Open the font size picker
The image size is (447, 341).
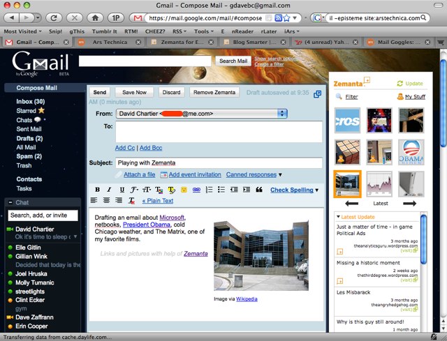pos(147,190)
